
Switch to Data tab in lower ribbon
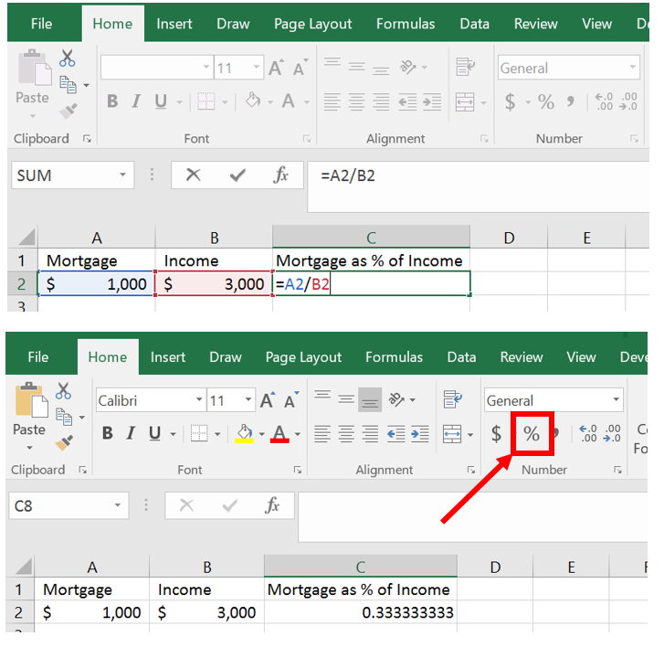[x=461, y=357]
